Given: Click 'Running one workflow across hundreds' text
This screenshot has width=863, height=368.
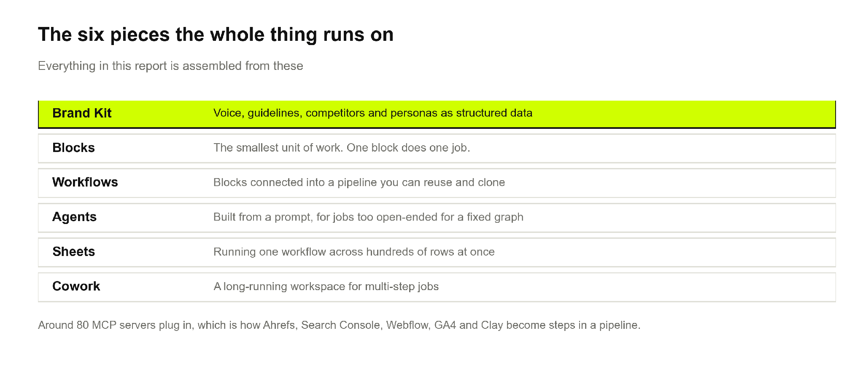Looking at the screenshot, I should (354, 252).
